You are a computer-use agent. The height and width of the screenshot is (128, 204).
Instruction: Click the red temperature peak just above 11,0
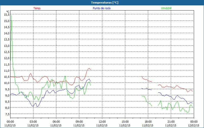click(89, 68)
